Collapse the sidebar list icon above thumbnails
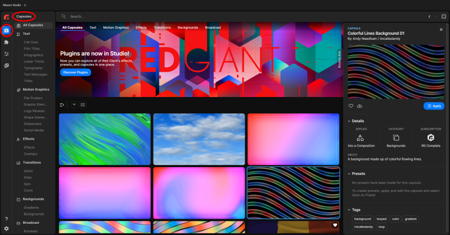The image size is (450, 235). coord(62,105)
